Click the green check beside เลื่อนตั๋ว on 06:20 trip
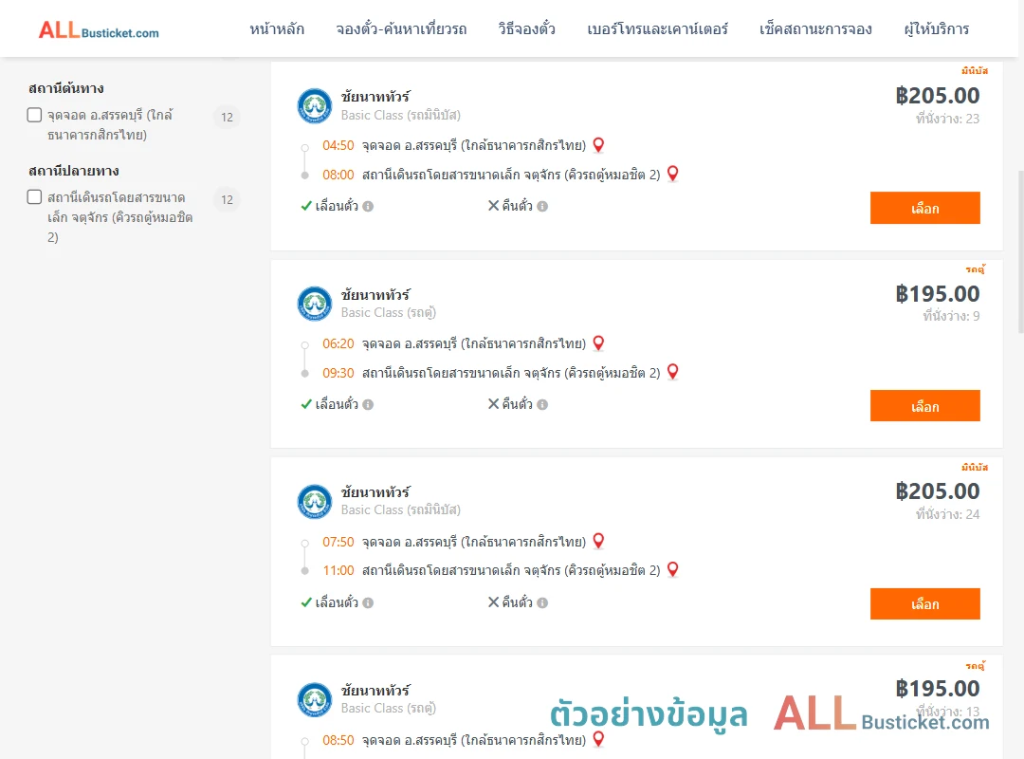1024x759 pixels. pyautogui.click(x=306, y=404)
